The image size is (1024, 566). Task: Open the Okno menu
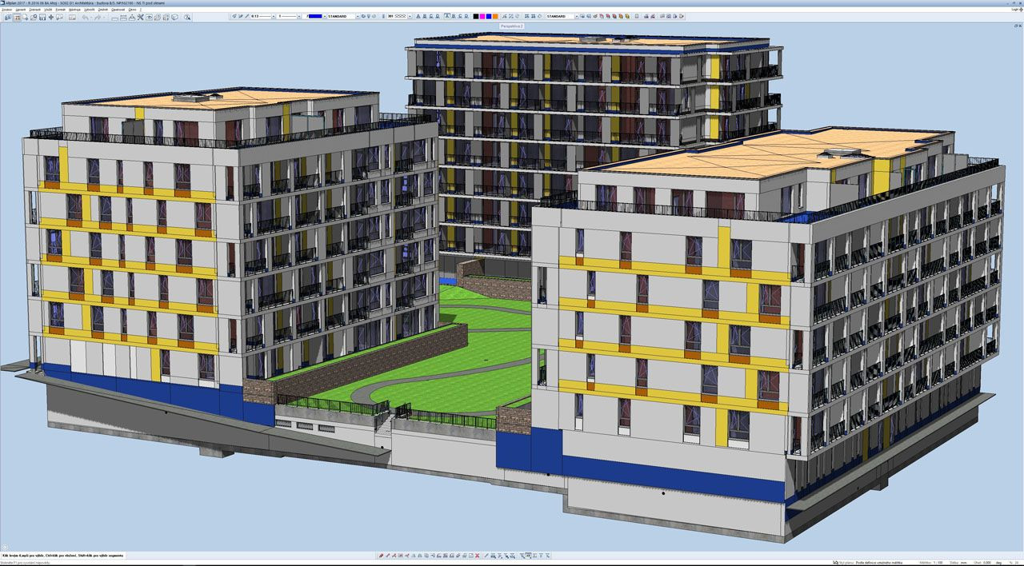click(x=132, y=10)
